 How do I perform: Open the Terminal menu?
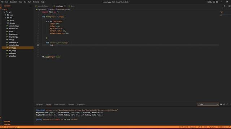click(x=36, y=2)
